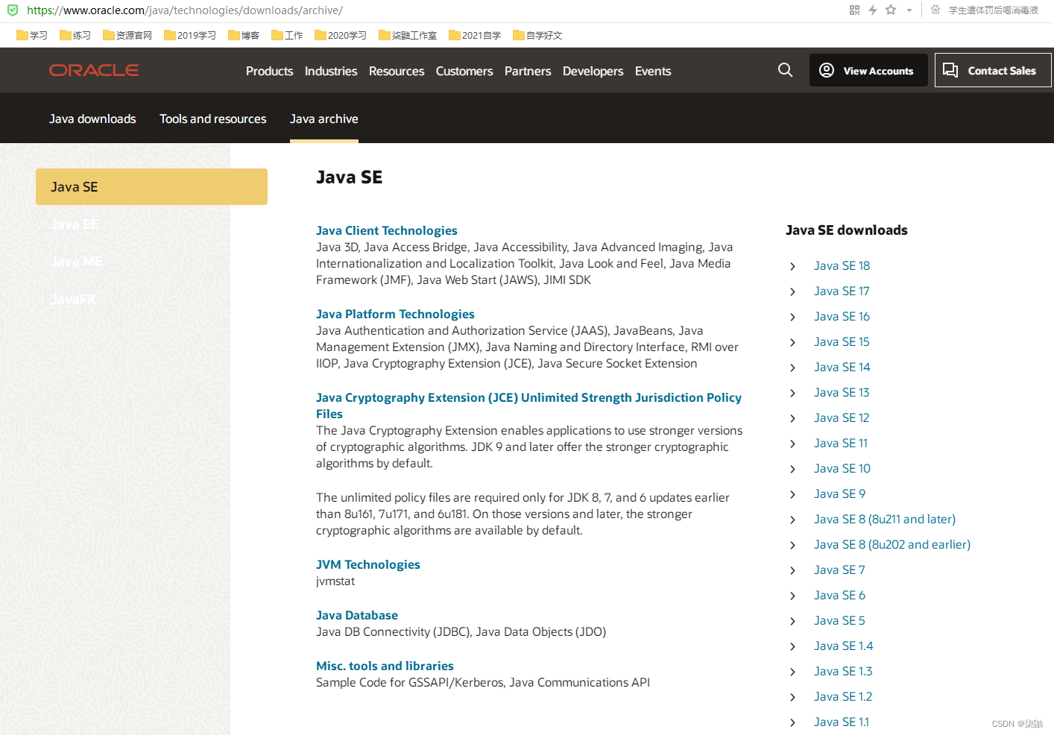Open the 工作 bookmark folder
The width and height of the screenshot is (1054, 735).
tap(287, 35)
